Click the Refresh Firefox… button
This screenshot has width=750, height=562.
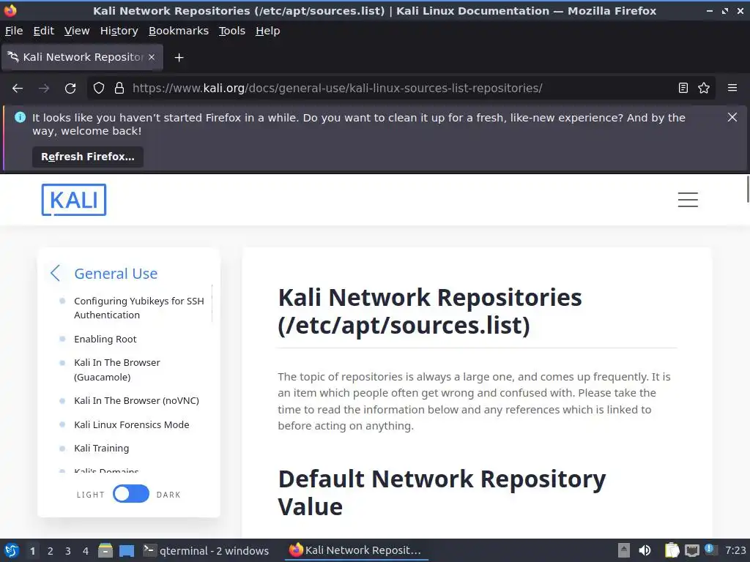[88, 157]
